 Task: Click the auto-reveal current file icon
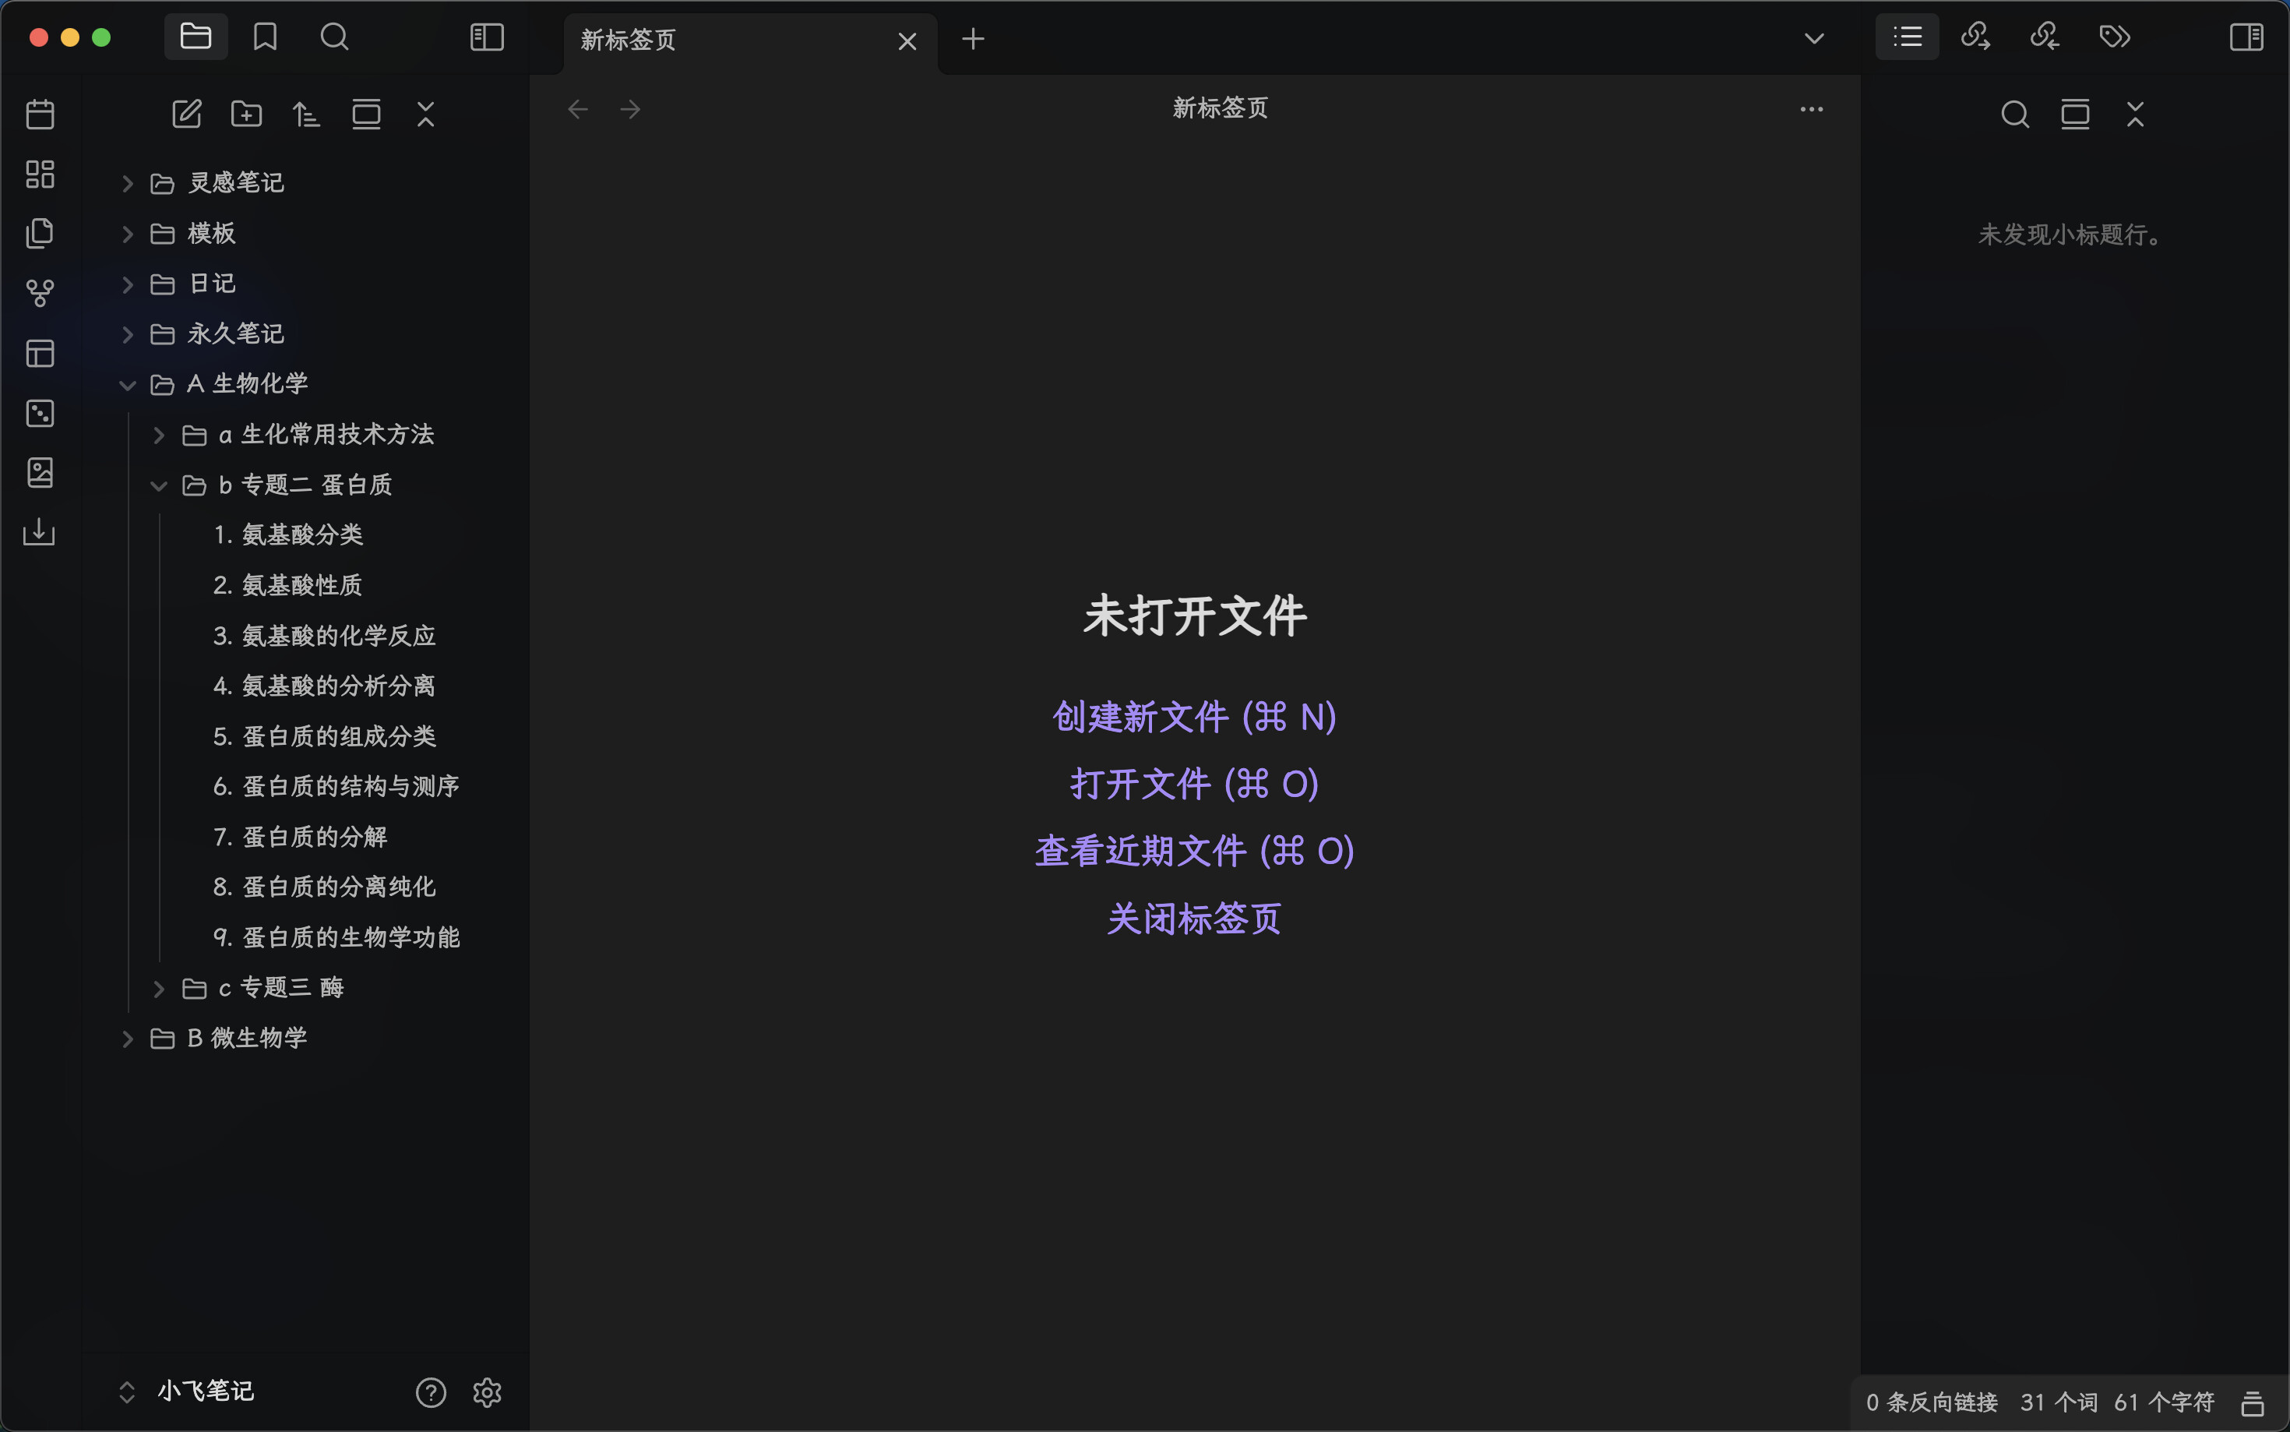pyautogui.click(x=366, y=115)
